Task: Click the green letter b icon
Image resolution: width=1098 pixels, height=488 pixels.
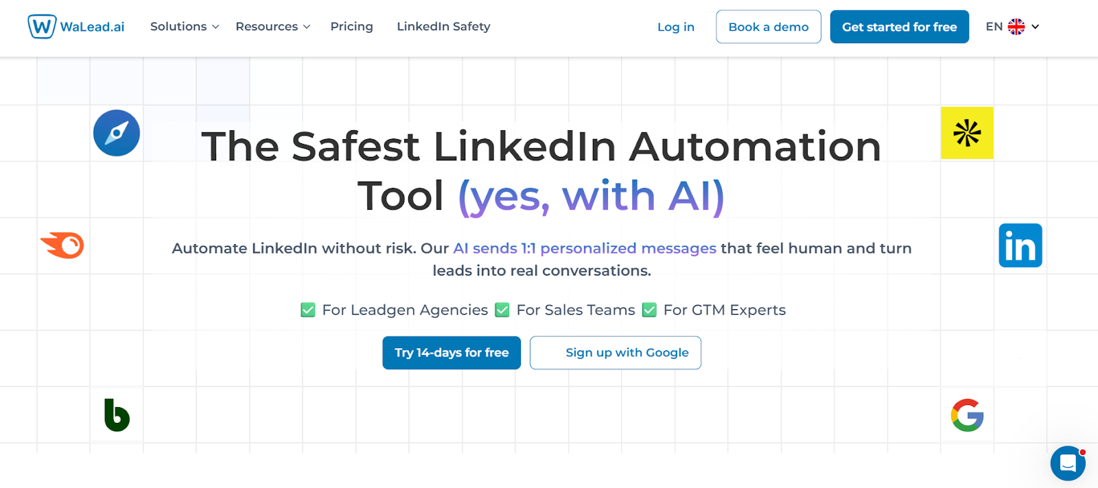Action: pos(116,415)
